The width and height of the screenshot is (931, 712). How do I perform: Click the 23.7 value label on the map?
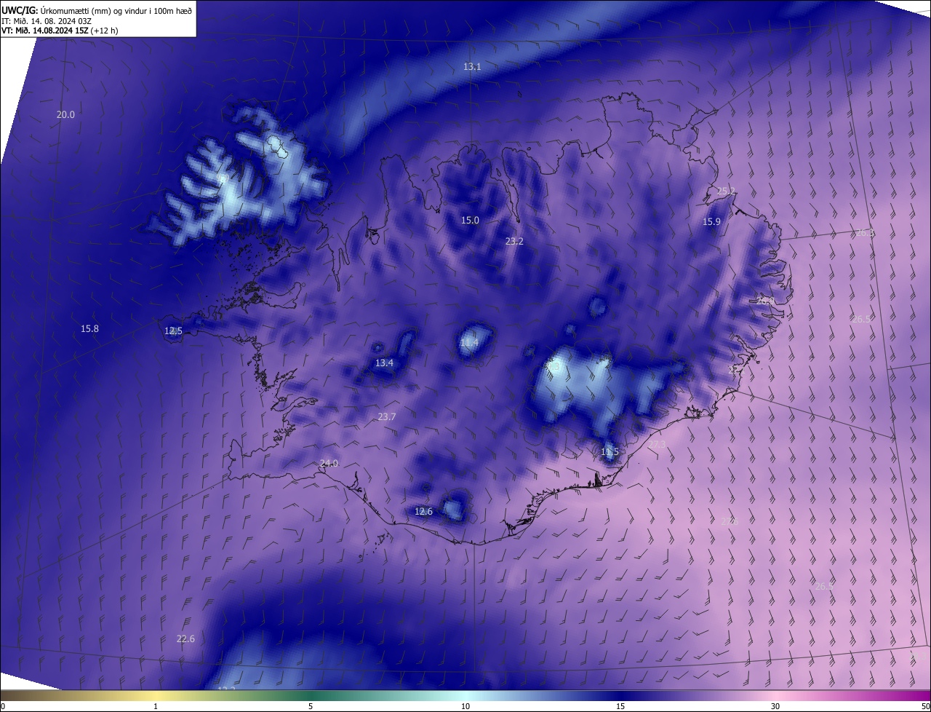386,416
